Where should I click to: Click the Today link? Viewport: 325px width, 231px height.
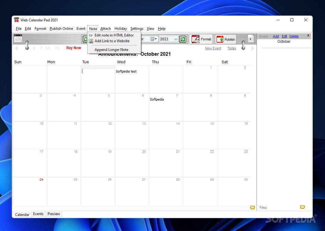(232, 48)
